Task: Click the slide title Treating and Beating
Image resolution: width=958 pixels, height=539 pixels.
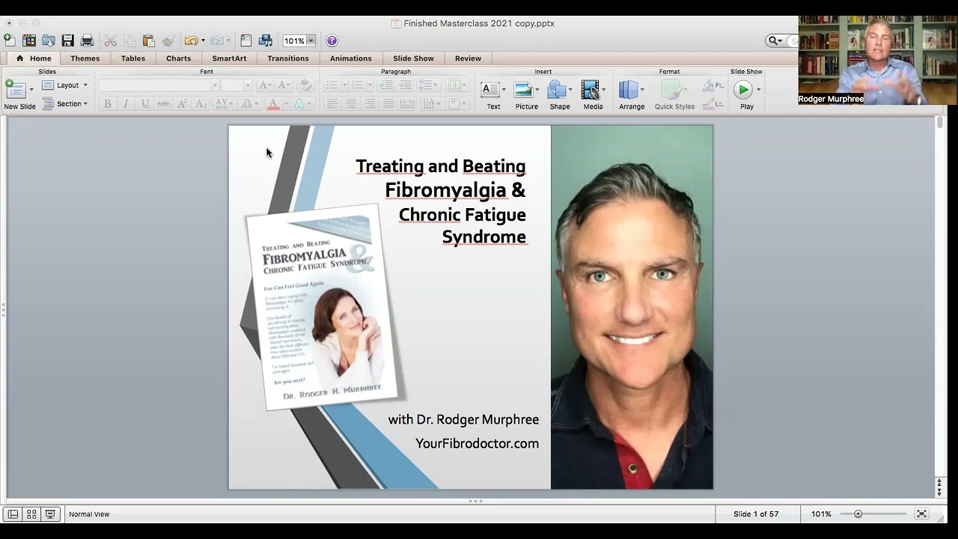Action: click(x=441, y=166)
